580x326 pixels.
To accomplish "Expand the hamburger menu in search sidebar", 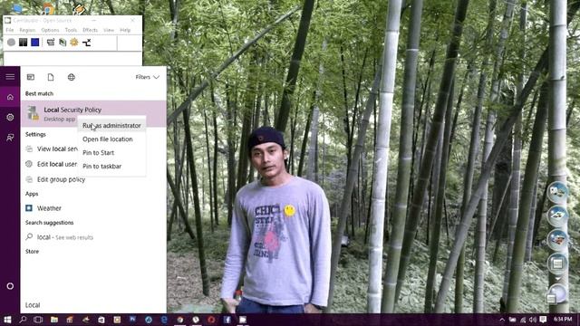I will click(10, 77).
